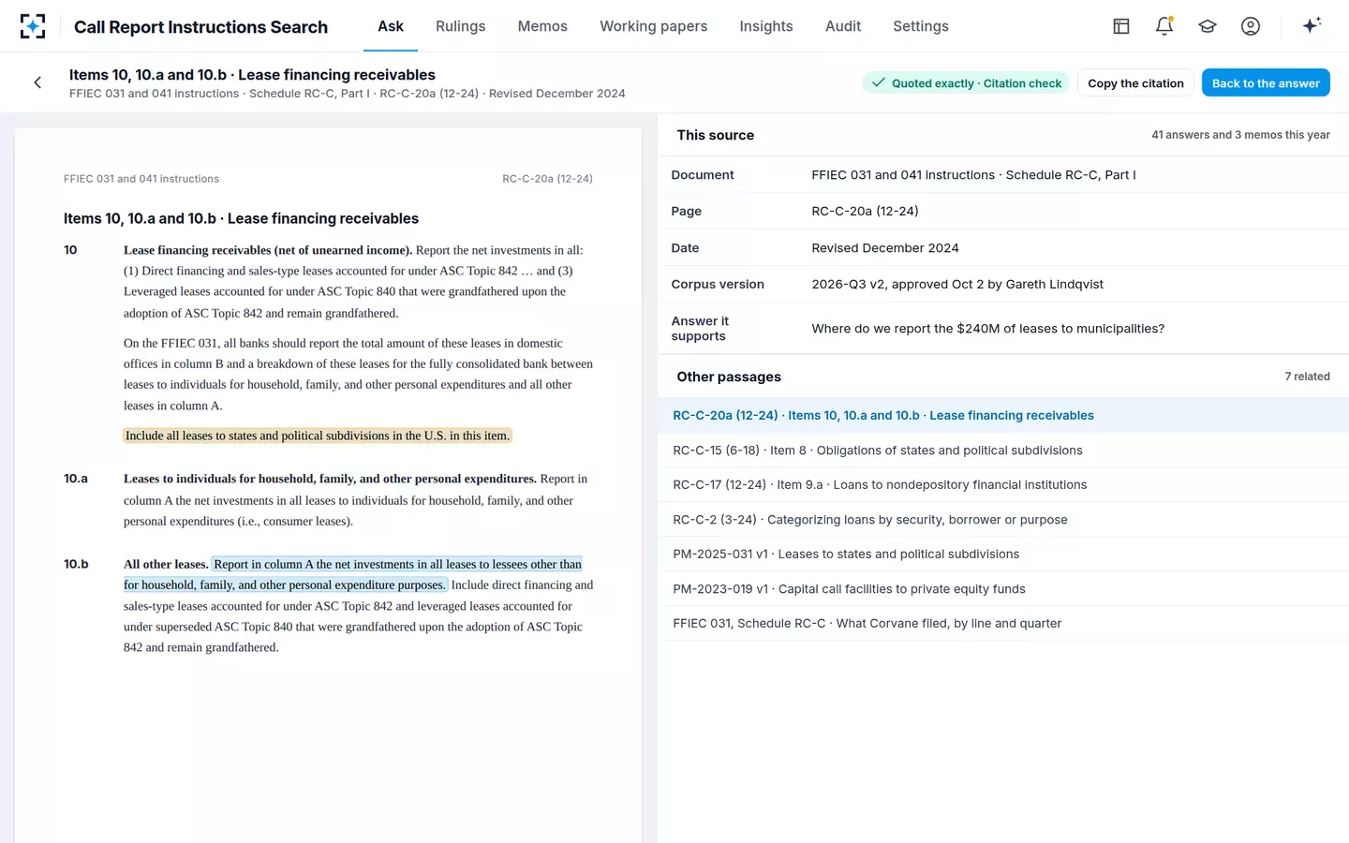Image resolution: width=1349 pixels, height=843 pixels.
Task: Click item number 10.a in the document
Action: click(76, 479)
